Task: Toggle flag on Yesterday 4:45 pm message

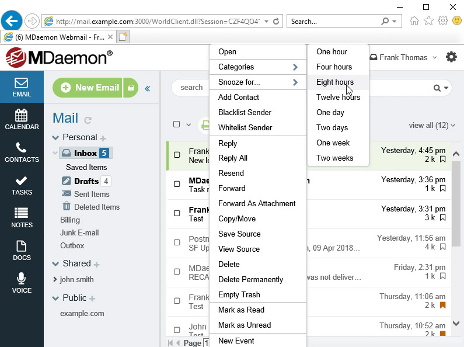Action: click(x=442, y=159)
